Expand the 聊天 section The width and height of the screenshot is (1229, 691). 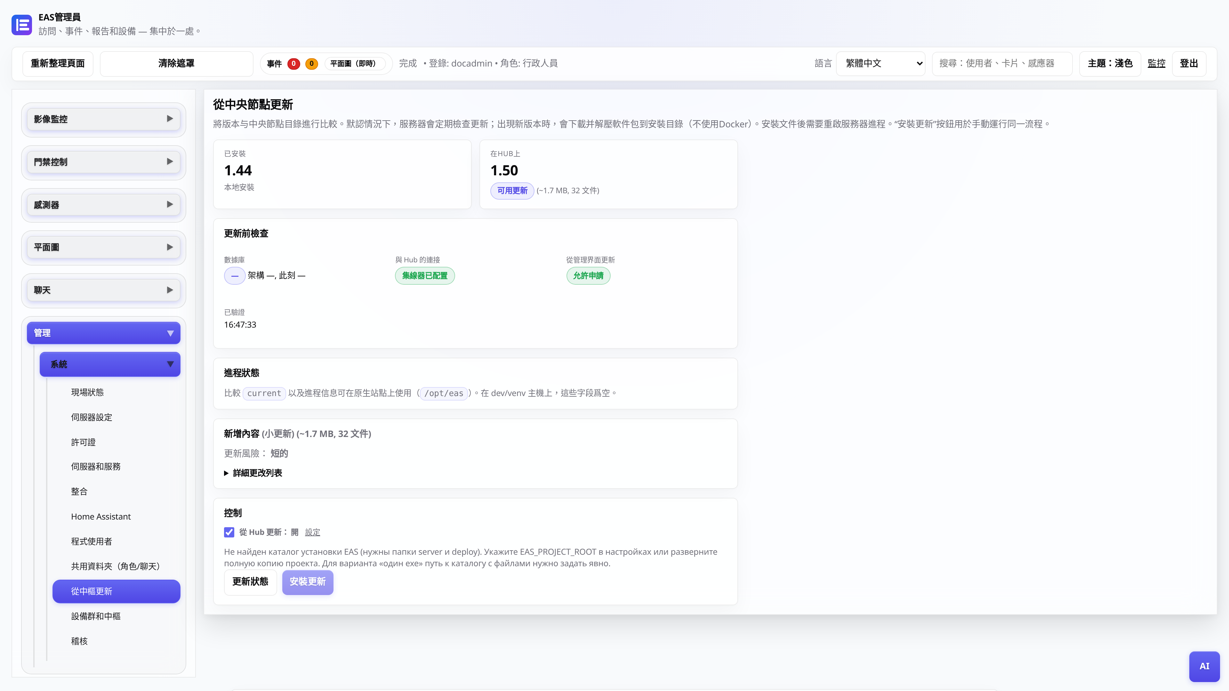click(x=103, y=290)
